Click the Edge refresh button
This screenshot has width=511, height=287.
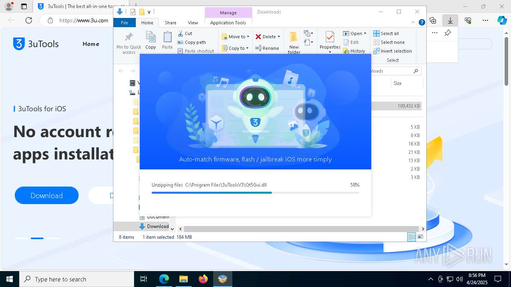29,20
